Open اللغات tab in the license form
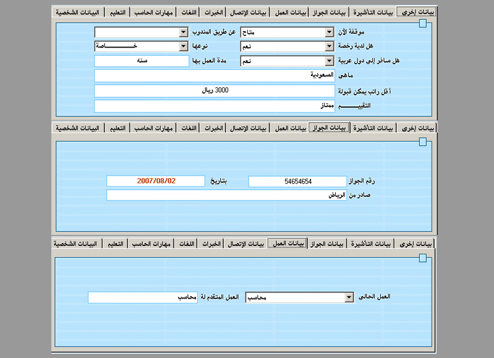This screenshot has width=494, height=358. 189,12
